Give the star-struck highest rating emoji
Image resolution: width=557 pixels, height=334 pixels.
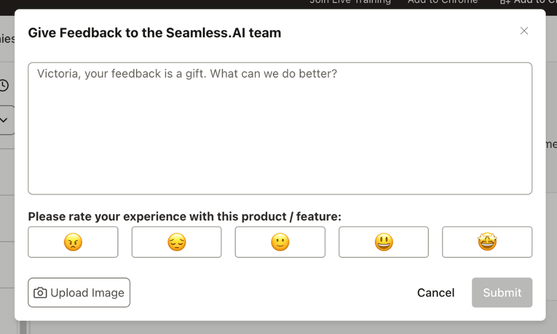point(487,242)
